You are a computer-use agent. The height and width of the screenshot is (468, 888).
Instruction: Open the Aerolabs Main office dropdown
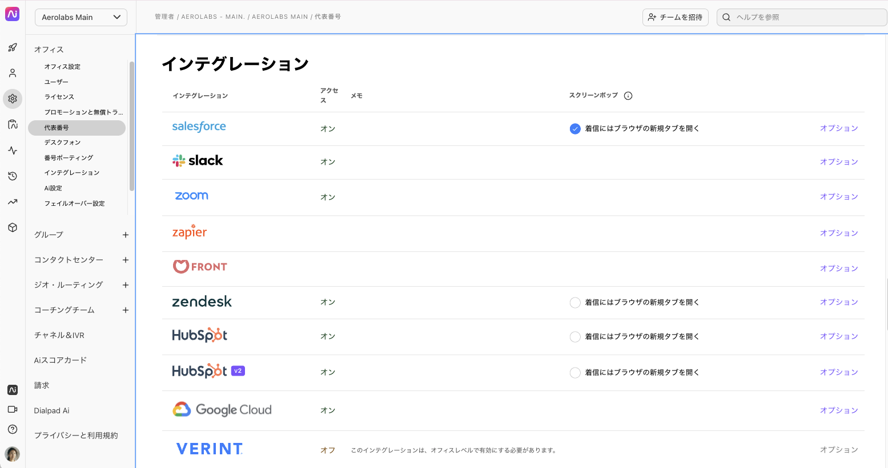(x=81, y=17)
